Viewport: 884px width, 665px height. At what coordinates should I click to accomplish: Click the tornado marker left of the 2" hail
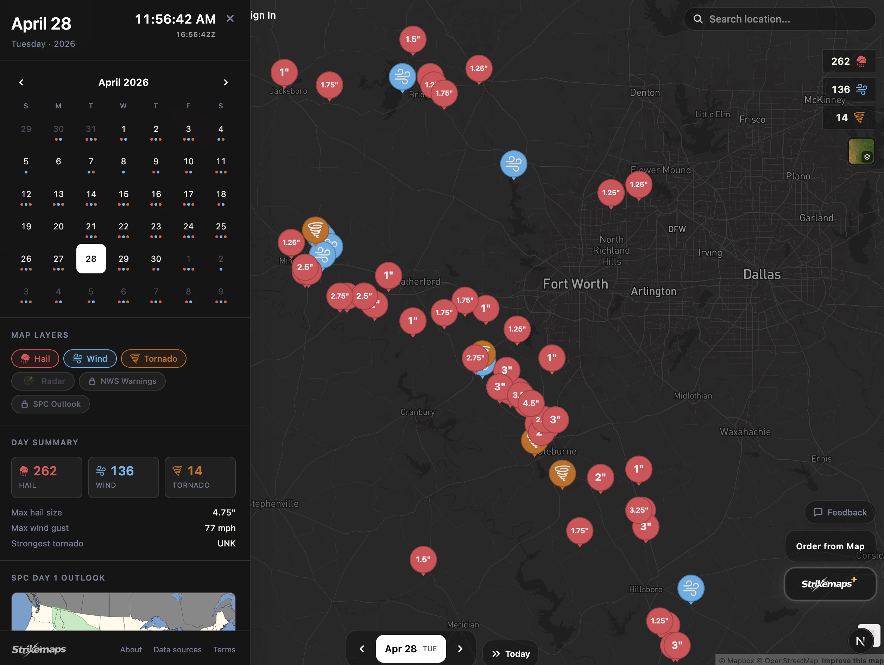pyautogui.click(x=562, y=474)
